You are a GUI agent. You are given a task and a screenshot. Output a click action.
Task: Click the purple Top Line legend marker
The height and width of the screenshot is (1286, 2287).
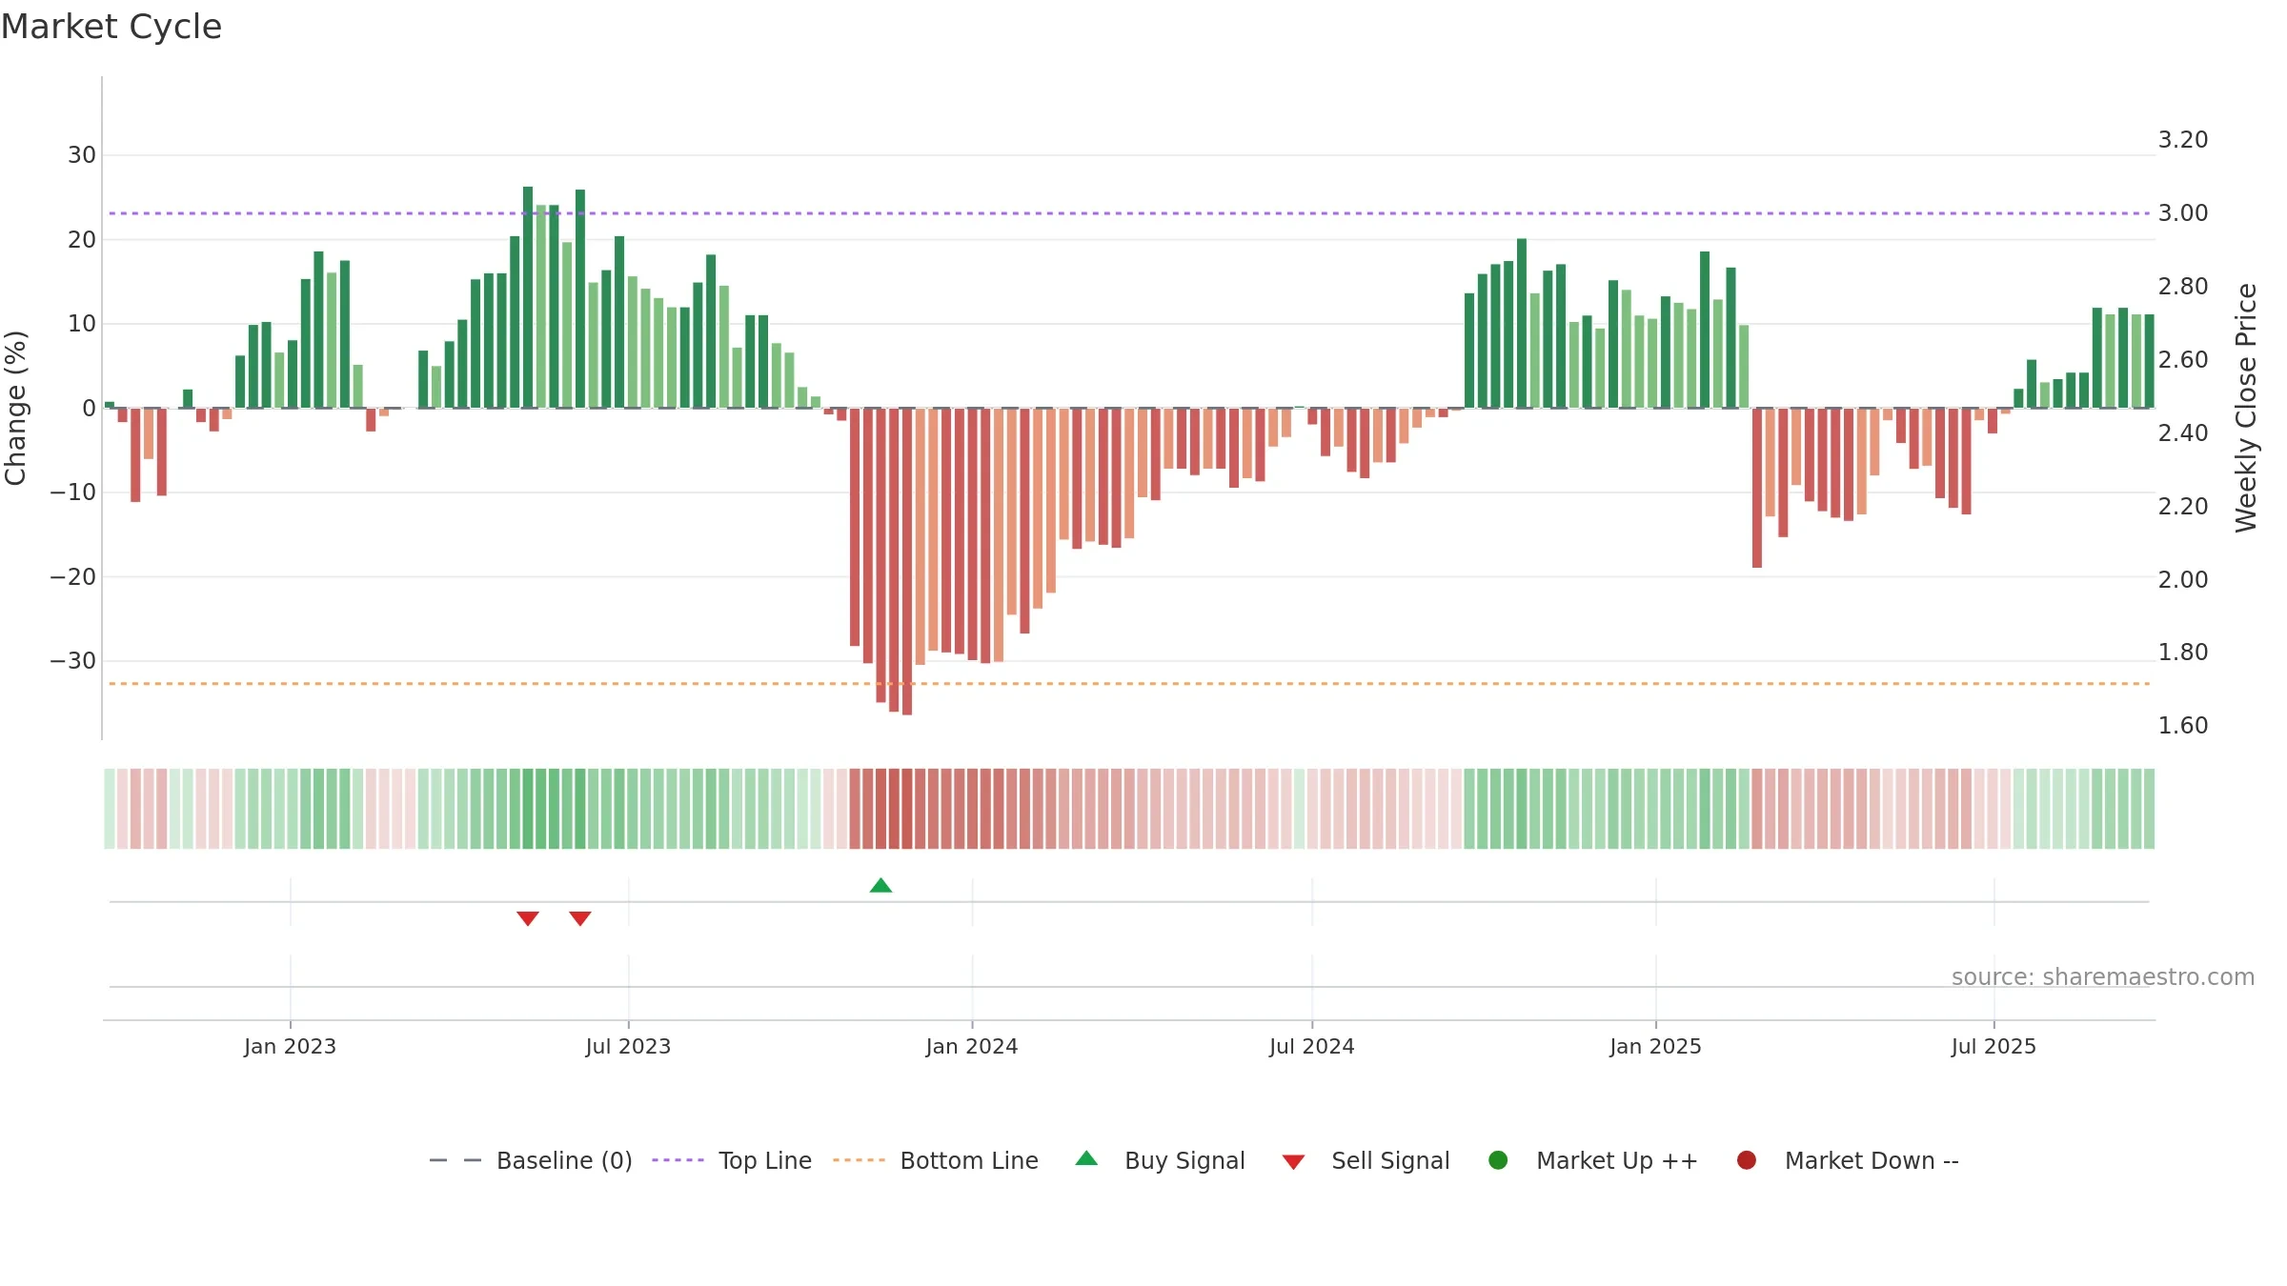click(x=678, y=1160)
